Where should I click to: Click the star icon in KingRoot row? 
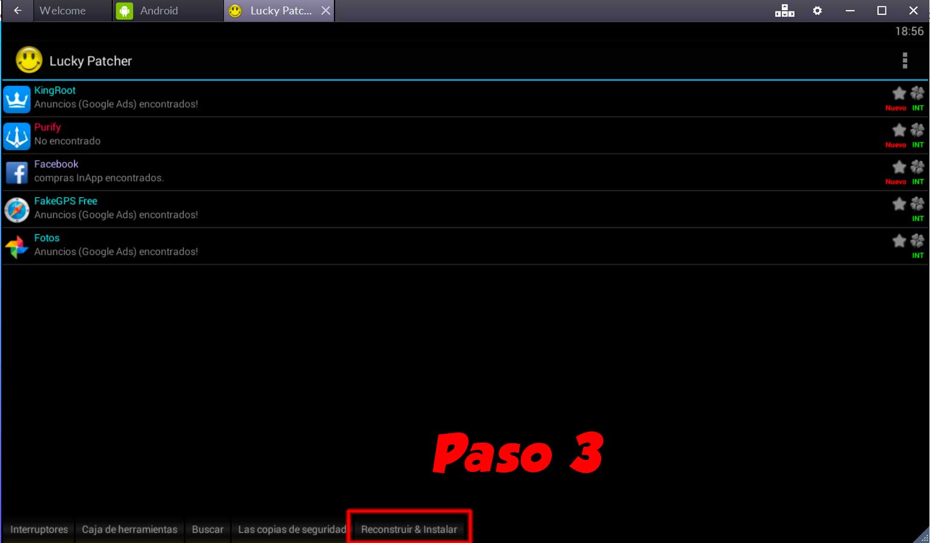click(x=899, y=93)
